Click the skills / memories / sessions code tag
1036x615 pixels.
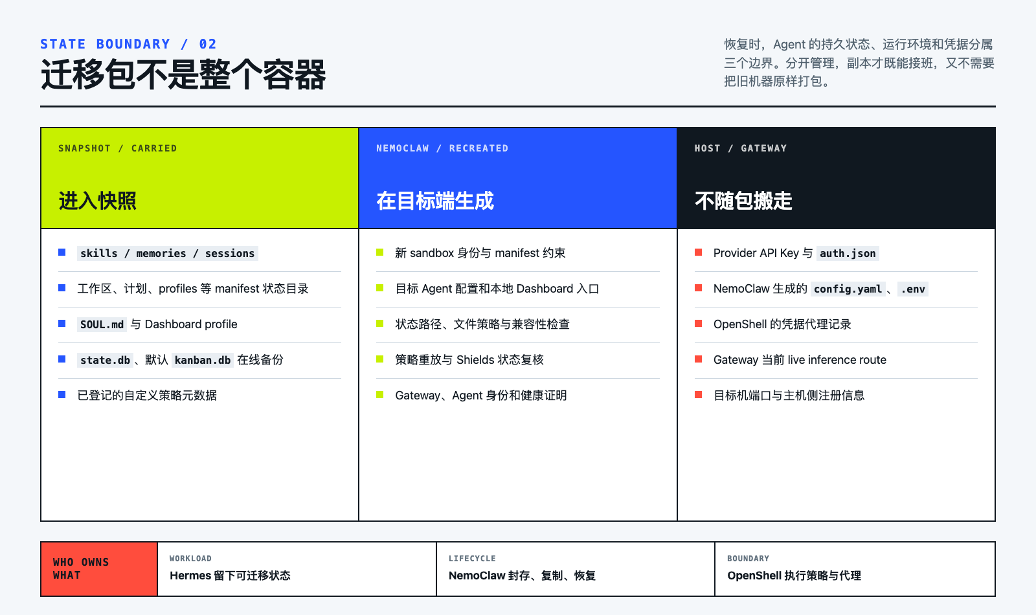click(x=168, y=253)
